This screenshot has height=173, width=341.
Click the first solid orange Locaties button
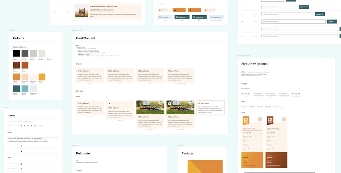(179, 10)
